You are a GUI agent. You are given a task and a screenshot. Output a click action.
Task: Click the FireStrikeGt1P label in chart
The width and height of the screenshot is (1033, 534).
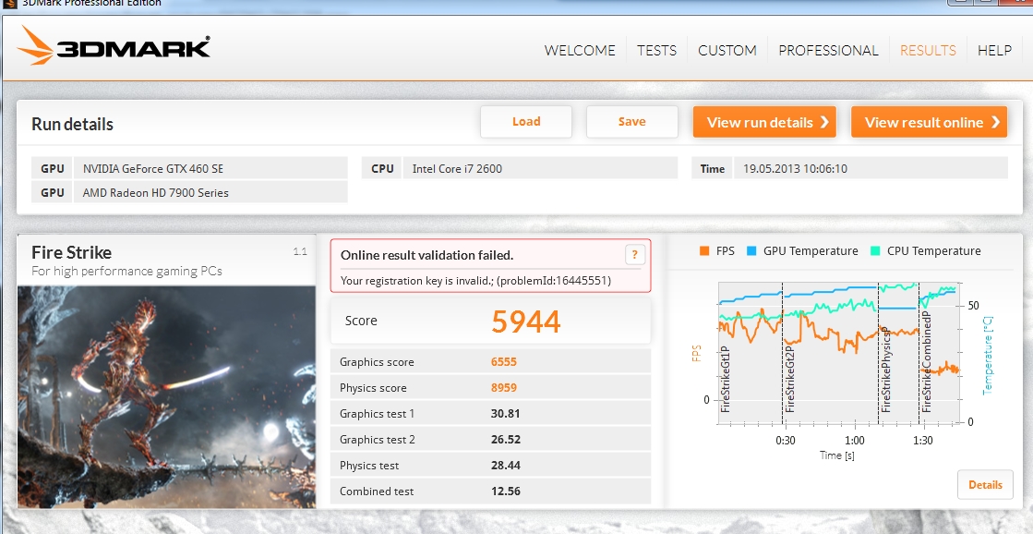(726, 379)
